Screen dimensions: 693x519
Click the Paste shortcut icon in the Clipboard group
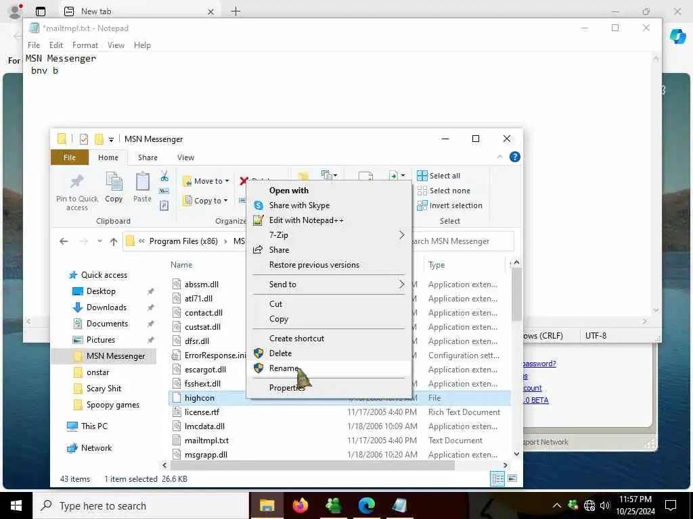[164, 205]
